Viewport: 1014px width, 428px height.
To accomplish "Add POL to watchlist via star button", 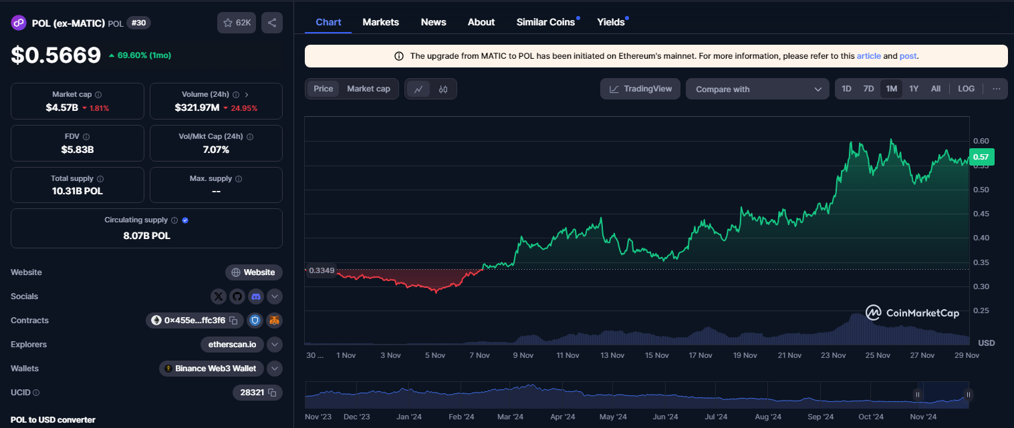I will 237,23.
